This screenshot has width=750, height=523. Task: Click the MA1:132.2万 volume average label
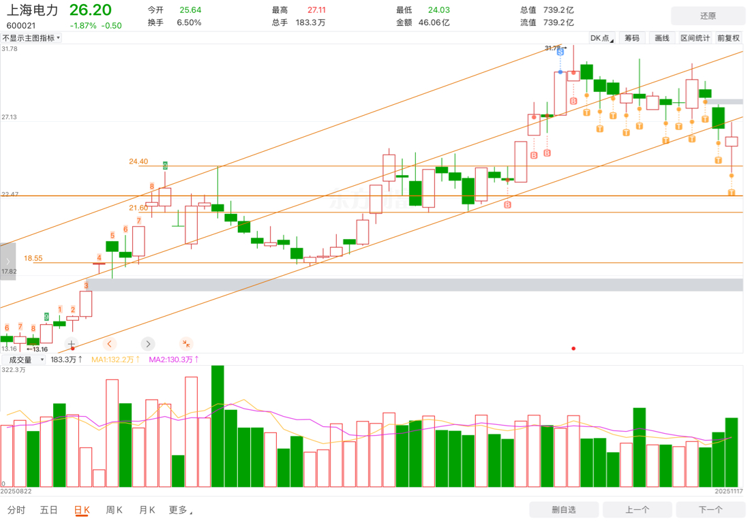[x=115, y=360]
